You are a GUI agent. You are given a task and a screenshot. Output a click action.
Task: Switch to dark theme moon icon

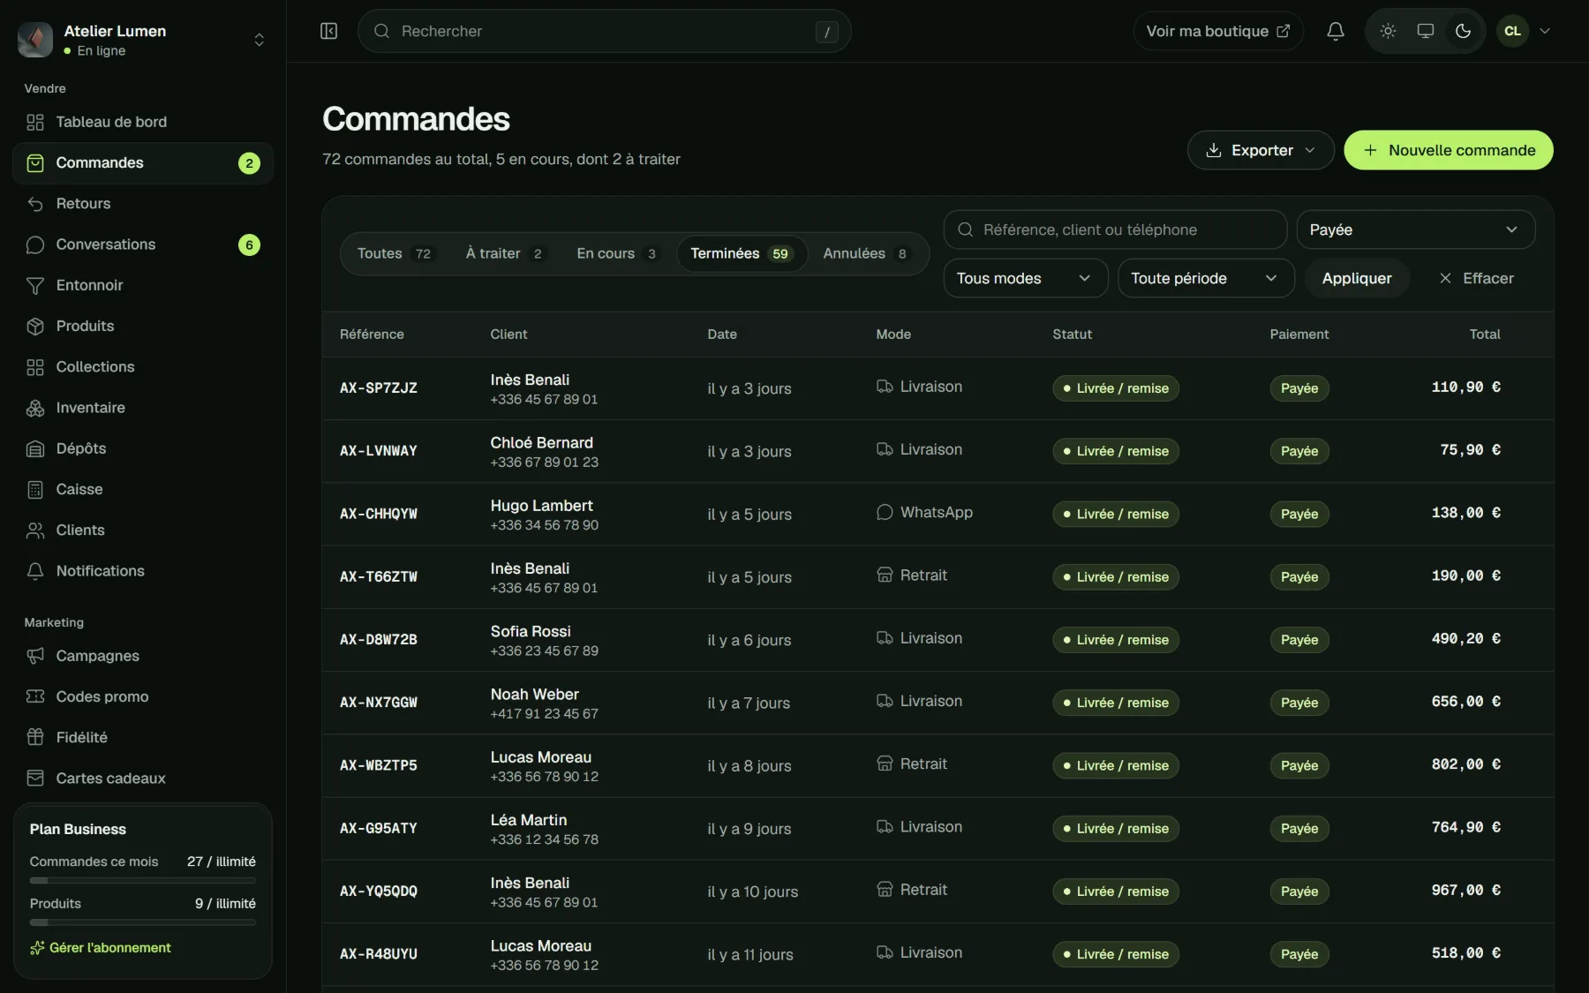click(x=1463, y=31)
